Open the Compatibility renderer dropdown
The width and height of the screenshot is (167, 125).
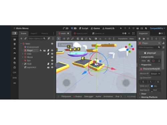click(157, 28)
